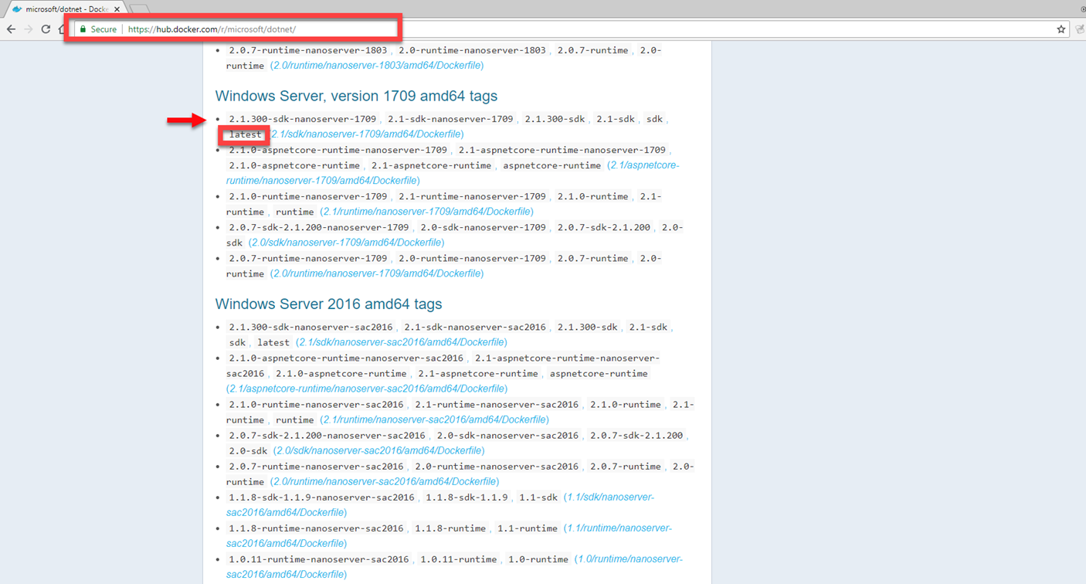Open 2.0/sdk/nanoserver-sac2016/amd64/Dockerfile link
This screenshot has height=584, width=1086.
(x=379, y=450)
